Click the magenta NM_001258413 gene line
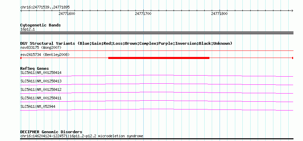Screen dimensions: 303x141 click(x=157, y=84)
